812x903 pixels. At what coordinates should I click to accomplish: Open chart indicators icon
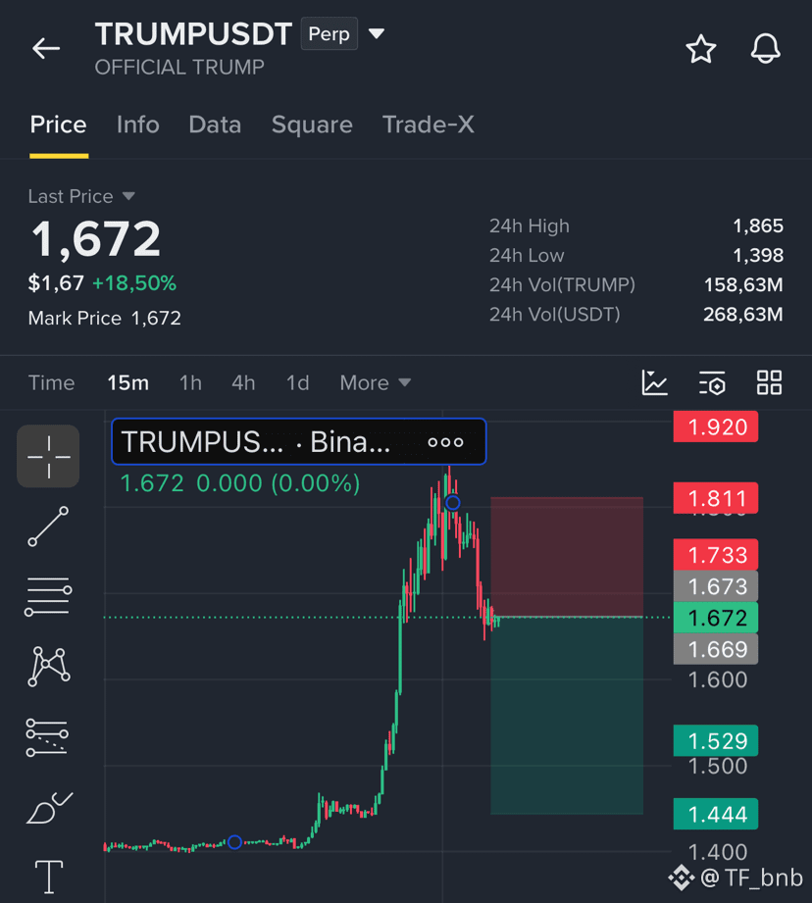point(655,382)
